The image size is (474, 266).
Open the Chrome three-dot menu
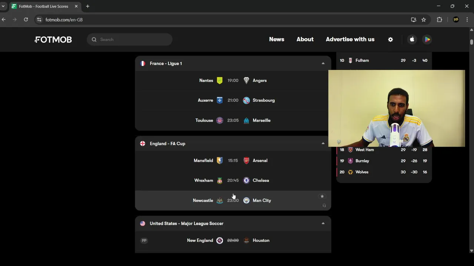[x=467, y=20]
